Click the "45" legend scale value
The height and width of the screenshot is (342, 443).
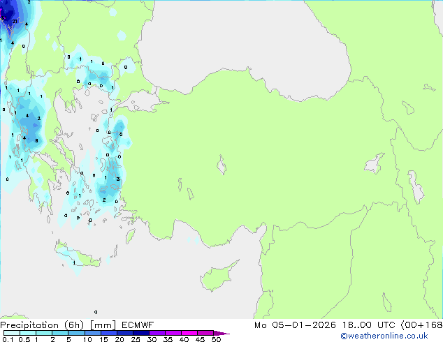tap(200, 339)
